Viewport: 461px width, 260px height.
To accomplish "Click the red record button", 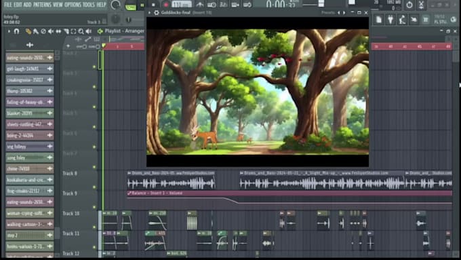I will point(165,5).
